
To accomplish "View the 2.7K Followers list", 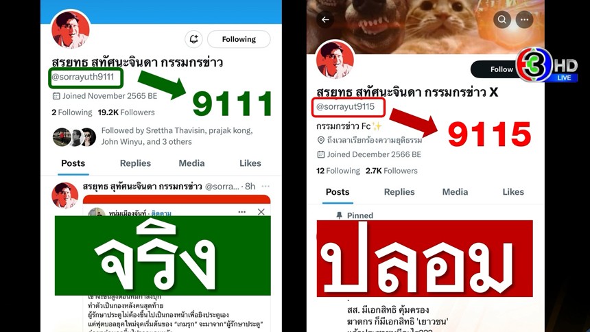I will click(x=392, y=171).
